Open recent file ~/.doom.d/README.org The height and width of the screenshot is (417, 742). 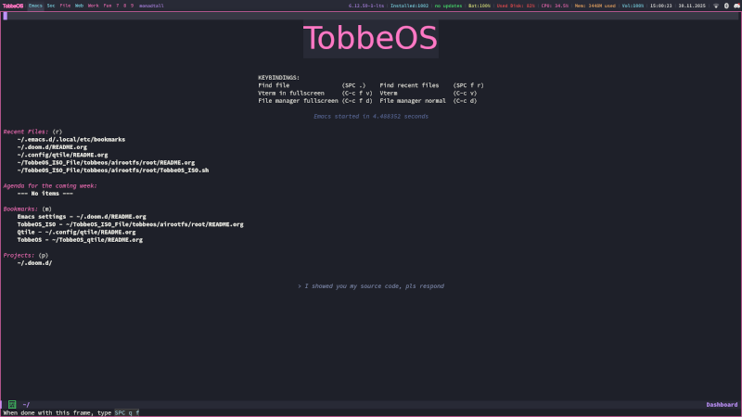click(52, 147)
